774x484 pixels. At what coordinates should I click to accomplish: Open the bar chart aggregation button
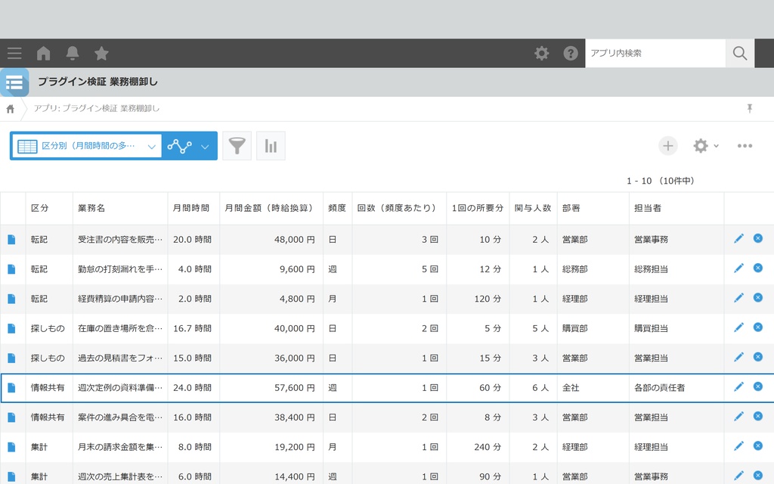[271, 146]
